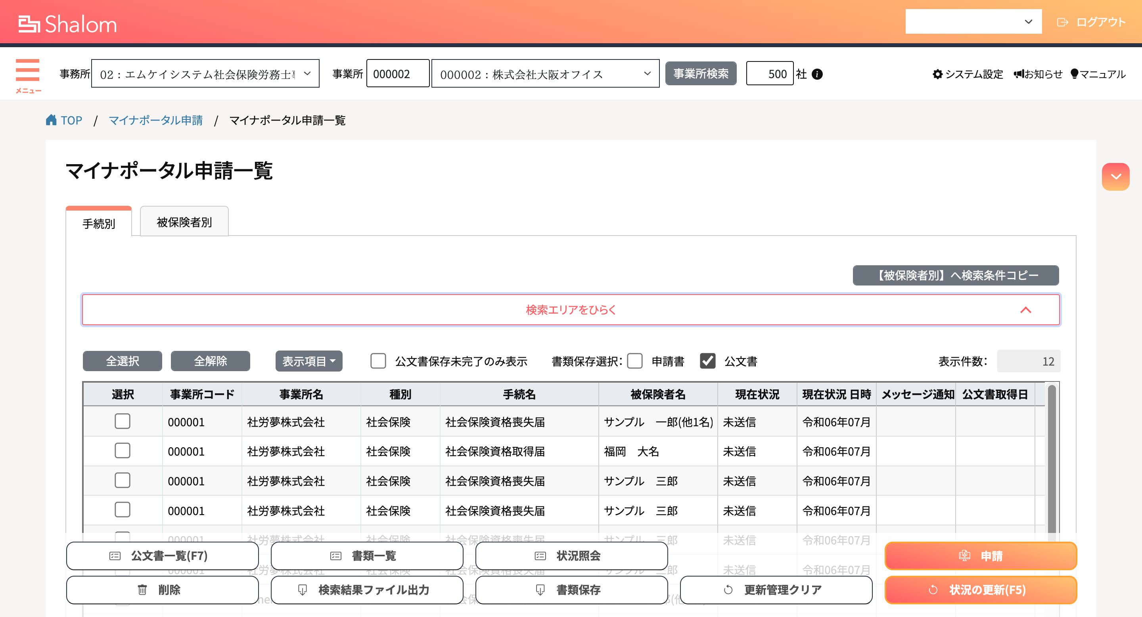
Task: Click the monitor icon on 申請 button
Action: pos(964,556)
